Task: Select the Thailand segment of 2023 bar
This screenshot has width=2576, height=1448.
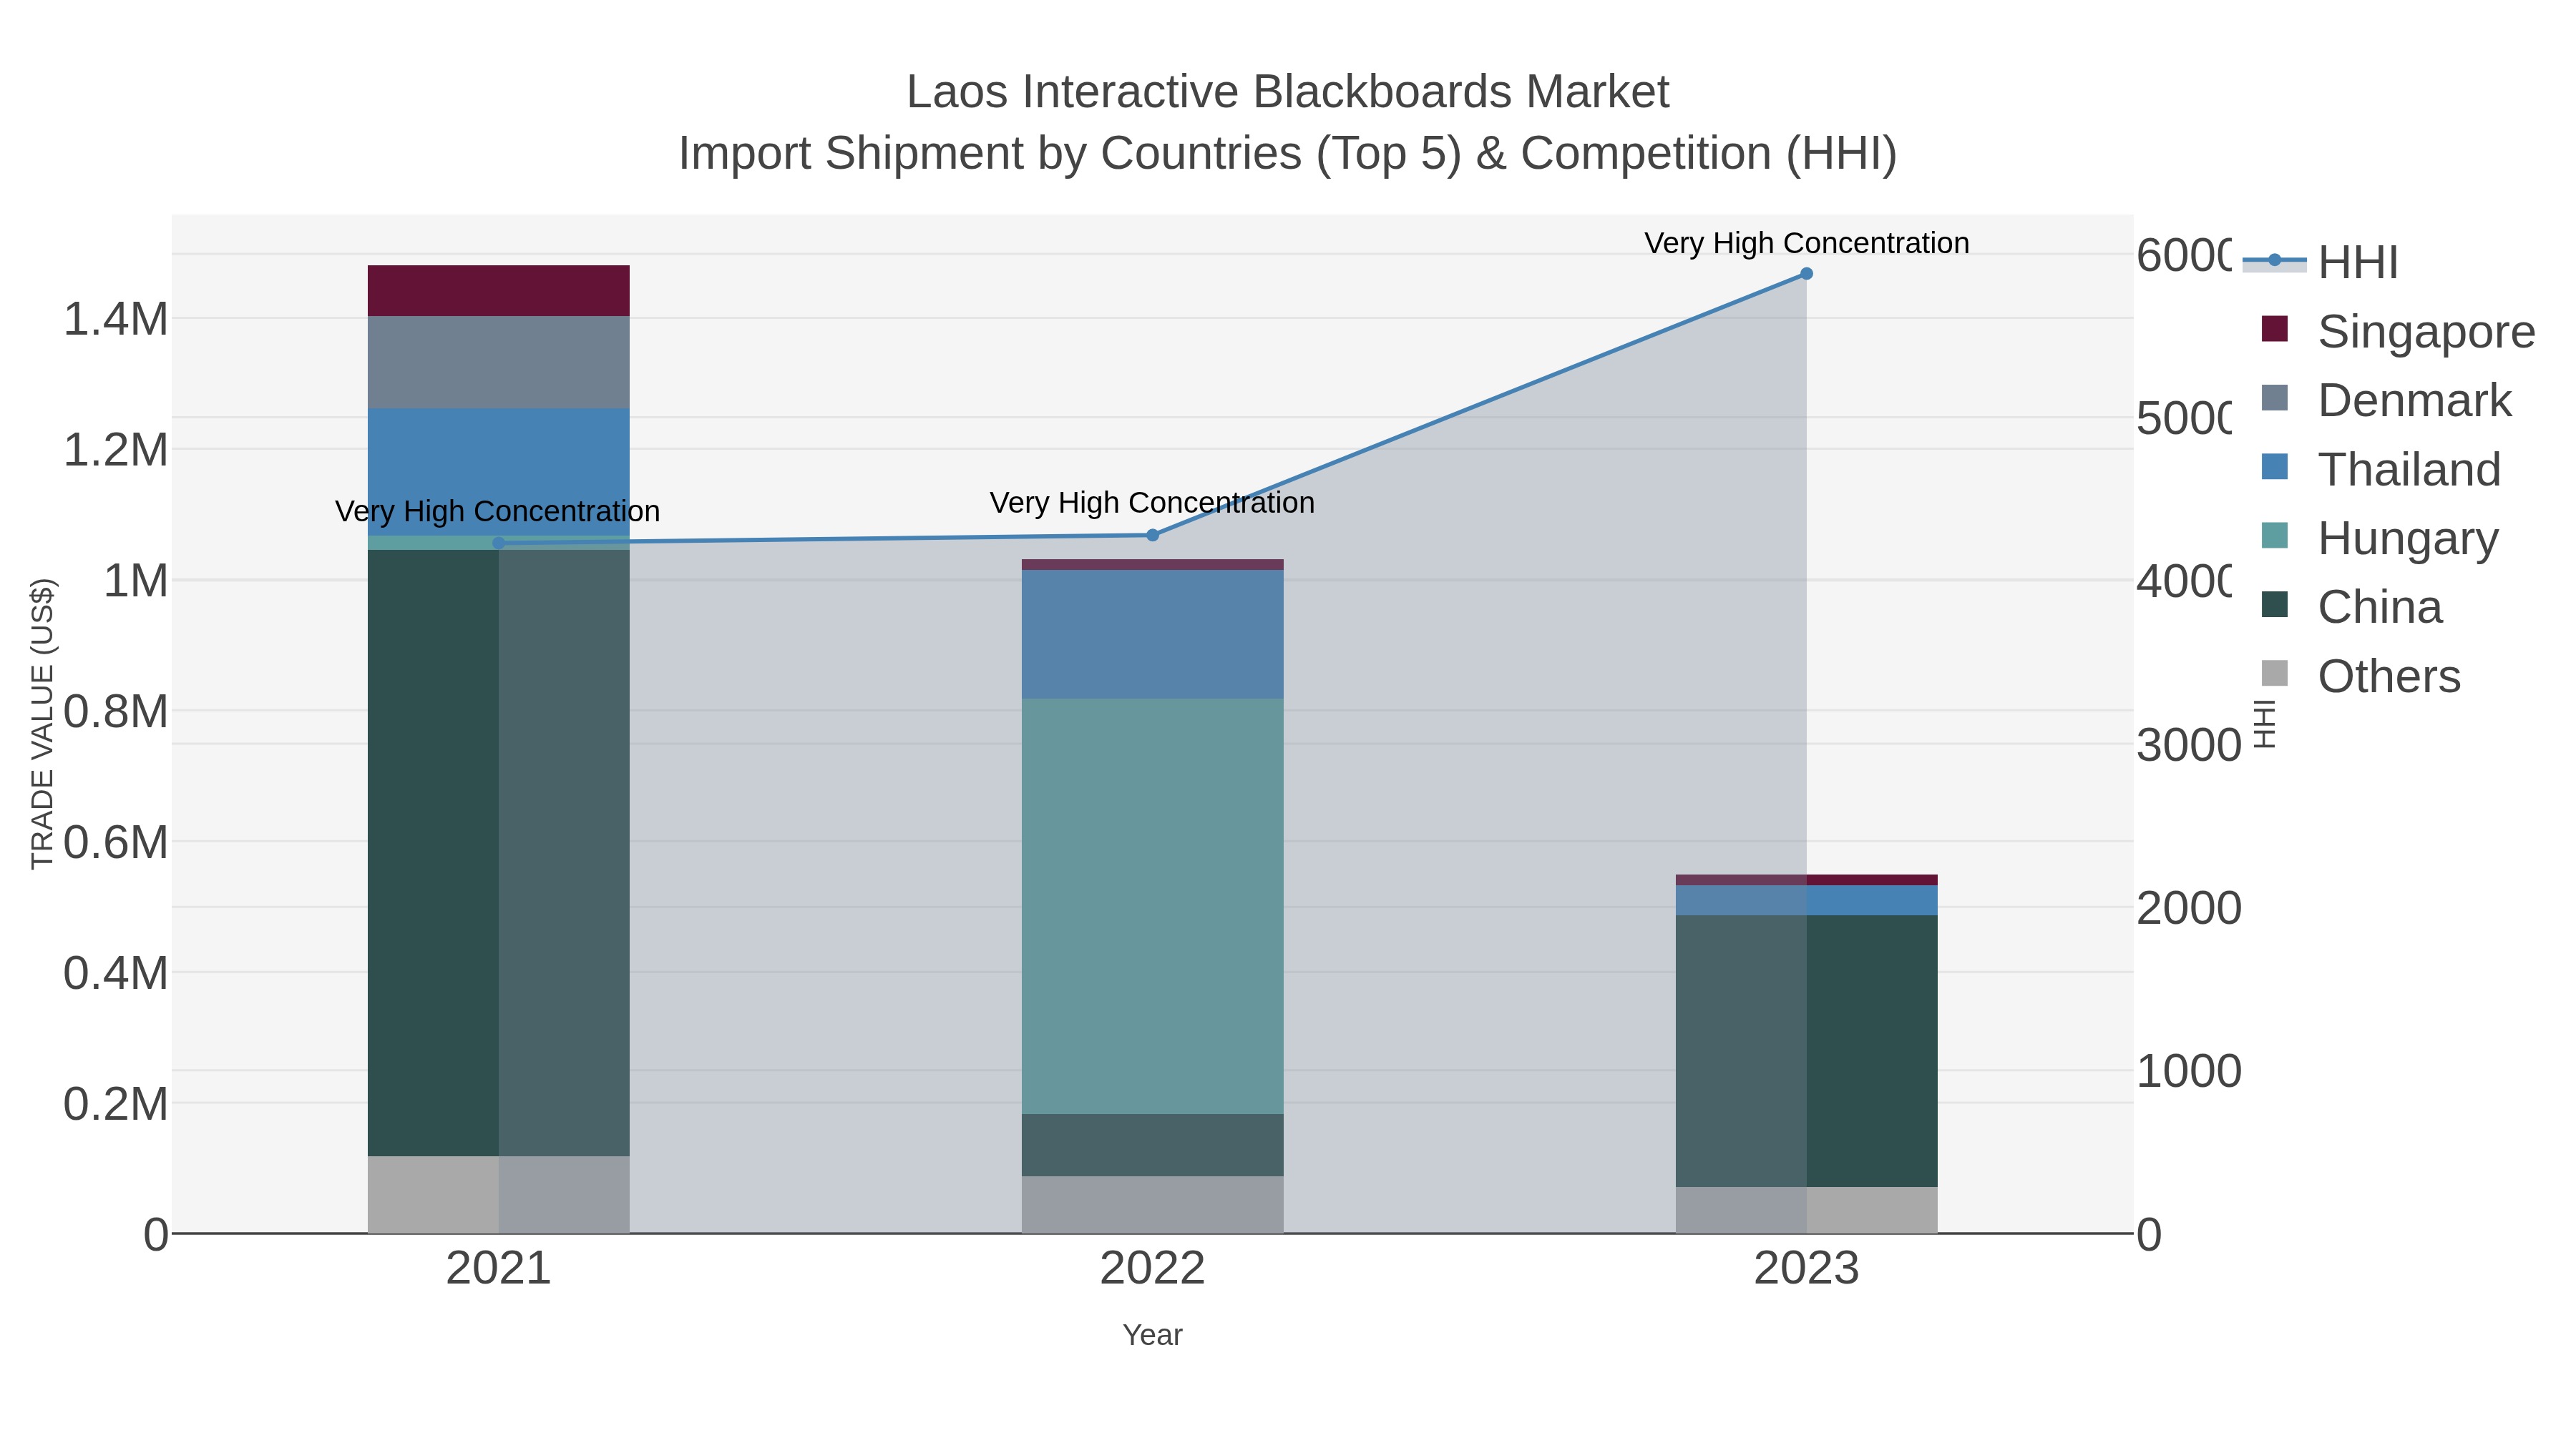Action: [1806, 902]
